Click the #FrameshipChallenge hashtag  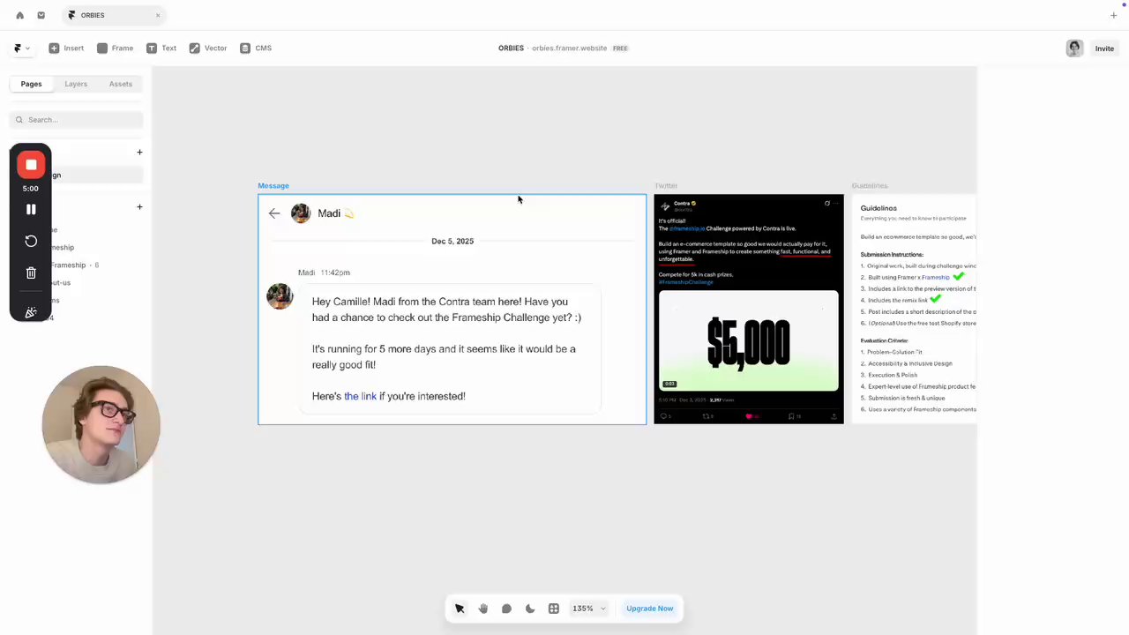pos(685,282)
